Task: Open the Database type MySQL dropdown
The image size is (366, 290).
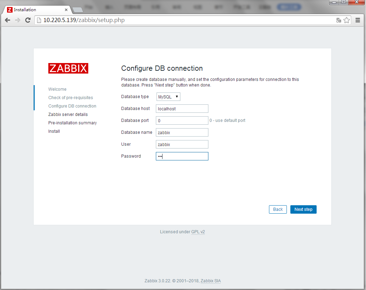Action: coord(168,97)
